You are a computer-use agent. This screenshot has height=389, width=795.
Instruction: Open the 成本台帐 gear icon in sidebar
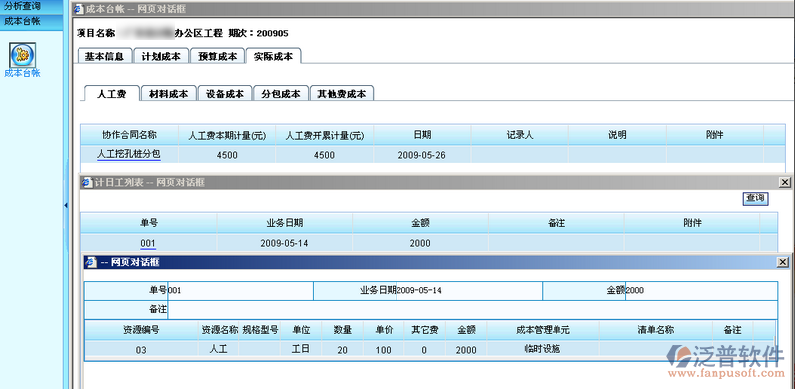tap(22, 56)
